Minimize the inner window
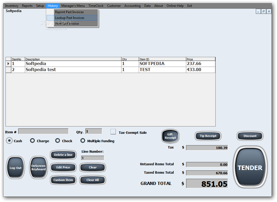The image size is (277, 202). 258,12
